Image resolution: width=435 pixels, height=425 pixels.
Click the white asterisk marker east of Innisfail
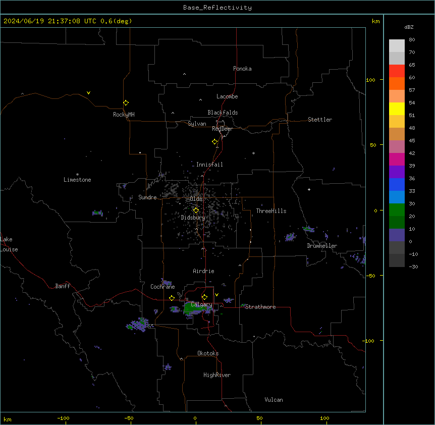(x=253, y=153)
